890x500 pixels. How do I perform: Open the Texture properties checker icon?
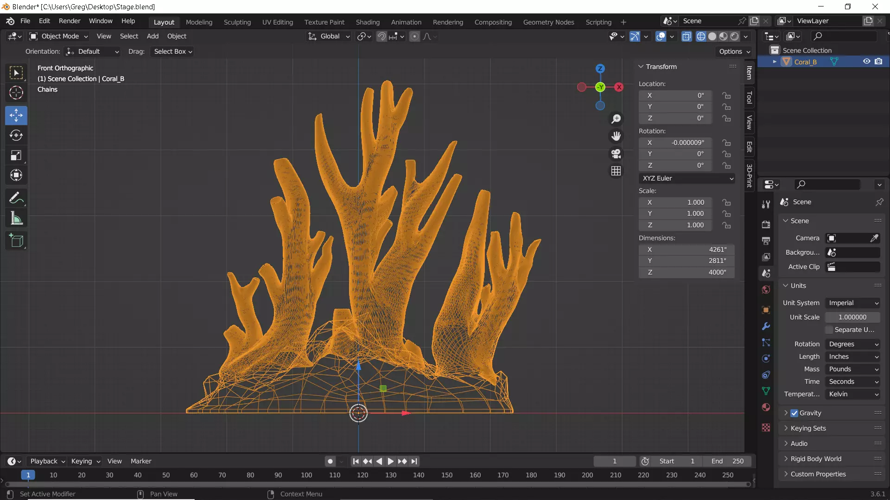[x=766, y=428]
